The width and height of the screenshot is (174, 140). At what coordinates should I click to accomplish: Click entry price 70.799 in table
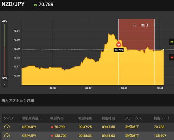coord(59,127)
